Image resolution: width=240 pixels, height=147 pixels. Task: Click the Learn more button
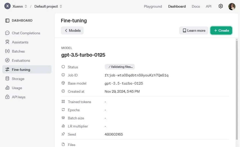coord(194,30)
